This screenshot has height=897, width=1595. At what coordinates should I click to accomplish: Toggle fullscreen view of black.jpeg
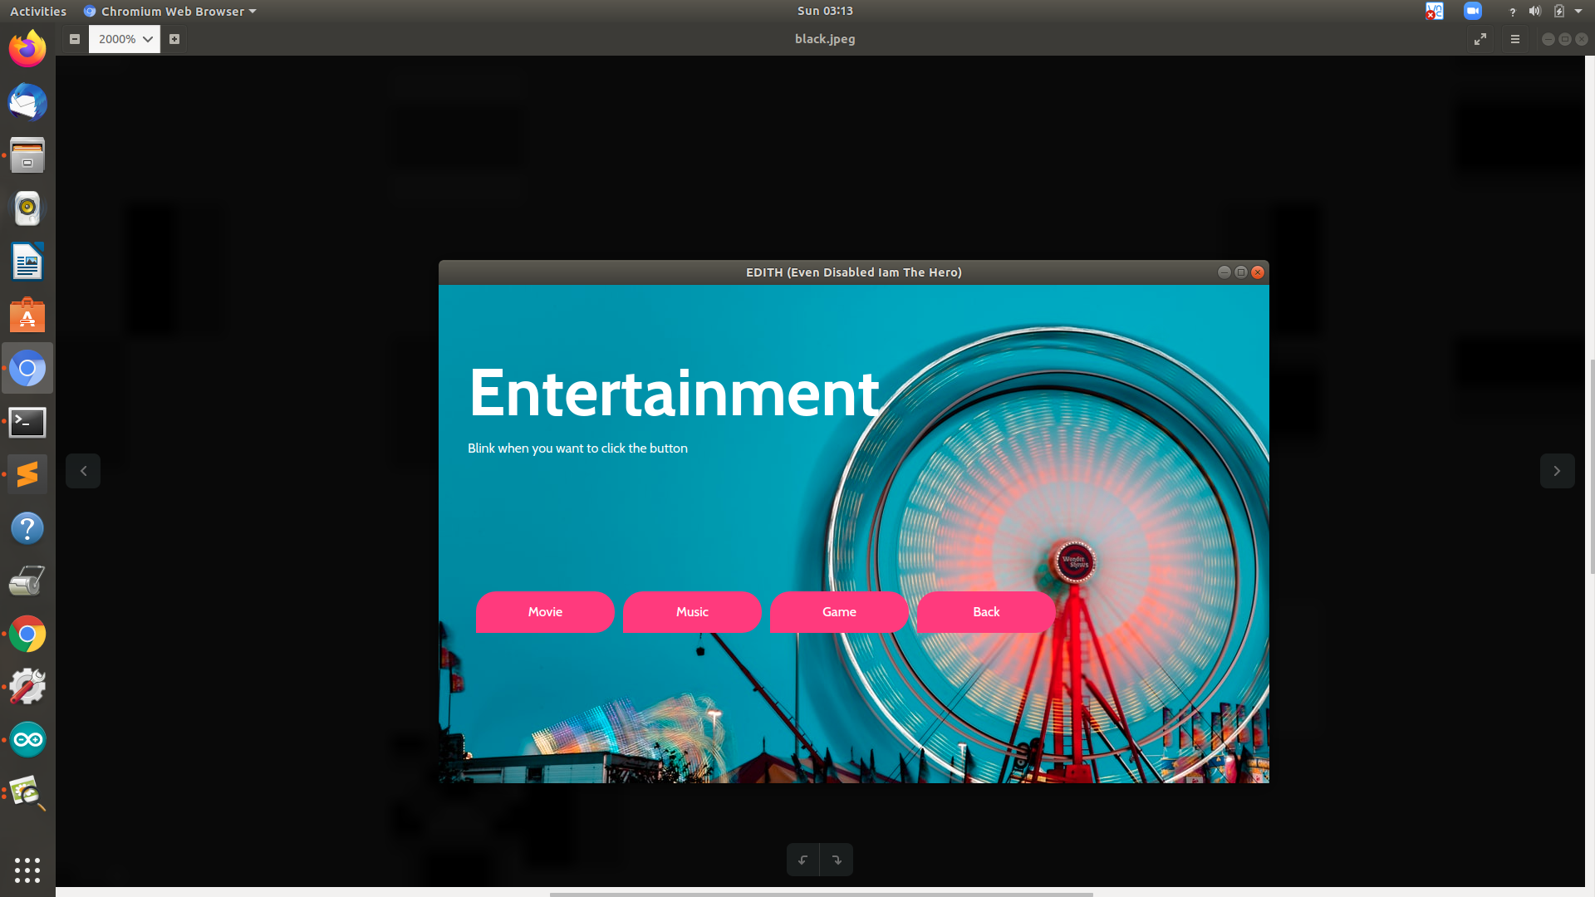click(x=1480, y=39)
